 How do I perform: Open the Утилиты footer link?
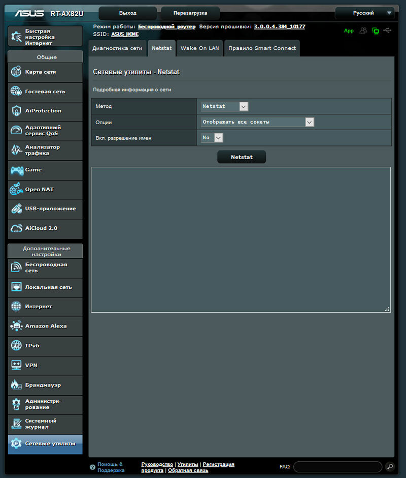[x=188, y=464]
